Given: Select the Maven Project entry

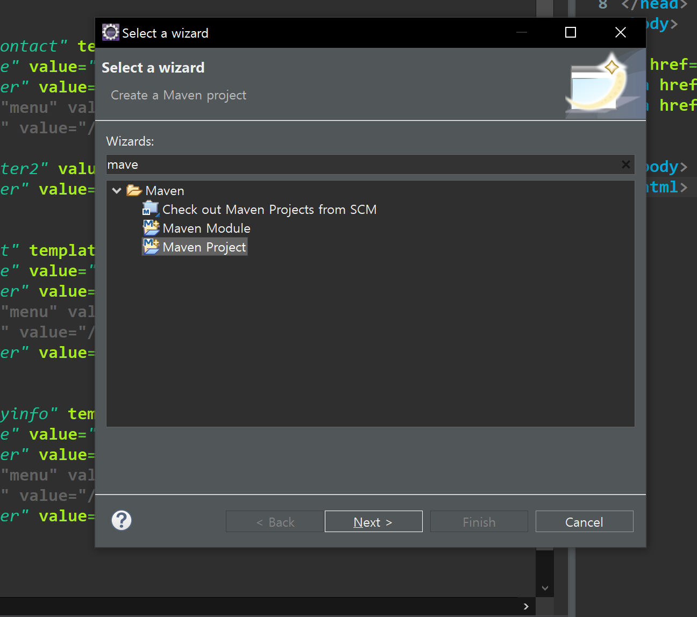Looking at the screenshot, I should pos(204,247).
